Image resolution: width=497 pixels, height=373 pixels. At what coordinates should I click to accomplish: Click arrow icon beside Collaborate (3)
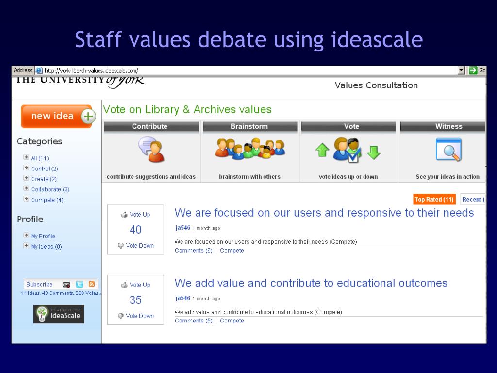(26, 188)
